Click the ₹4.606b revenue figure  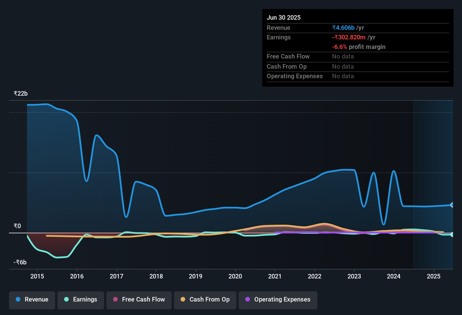coord(343,28)
